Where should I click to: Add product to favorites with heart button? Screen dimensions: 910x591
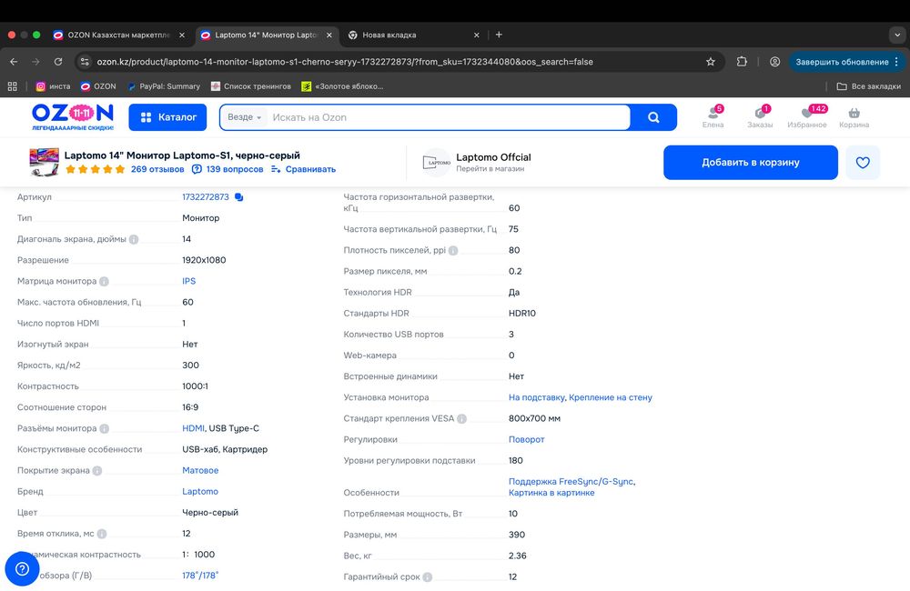click(x=863, y=163)
